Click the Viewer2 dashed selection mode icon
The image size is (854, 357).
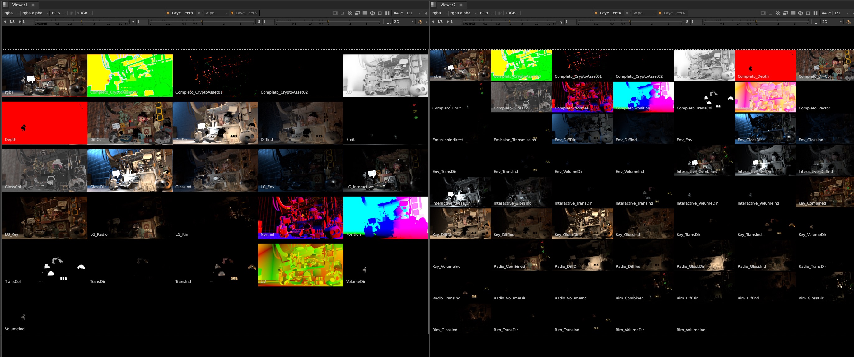pyautogui.click(x=816, y=21)
